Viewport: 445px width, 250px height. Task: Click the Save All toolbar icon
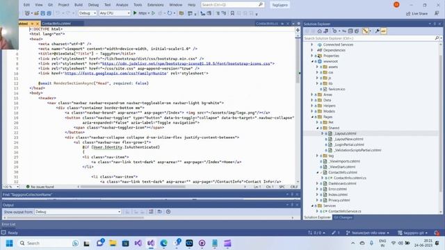pos(49,13)
